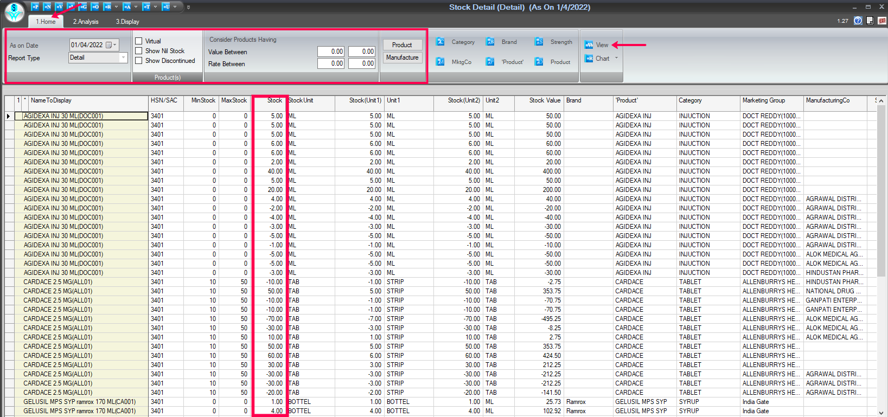
Task: Open the Report Type dropdown
Action: pyautogui.click(x=123, y=57)
